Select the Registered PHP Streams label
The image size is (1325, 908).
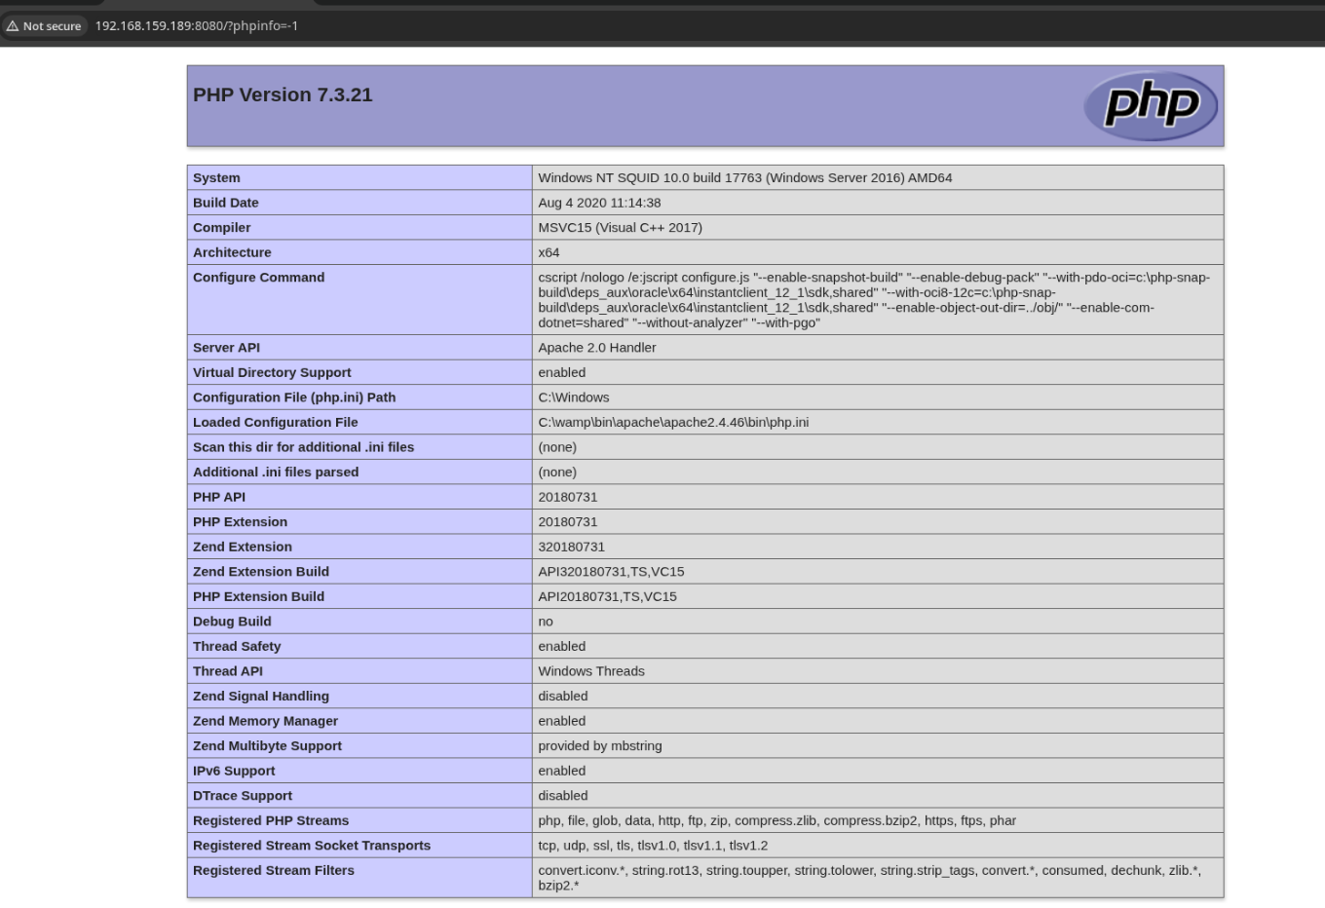[x=271, y=820]
